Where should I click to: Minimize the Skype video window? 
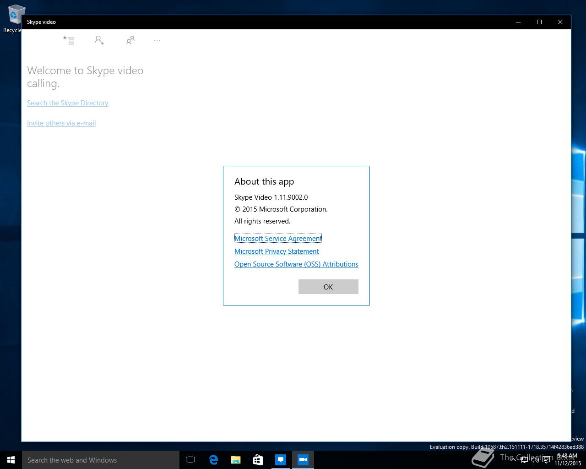click(518, 22)
